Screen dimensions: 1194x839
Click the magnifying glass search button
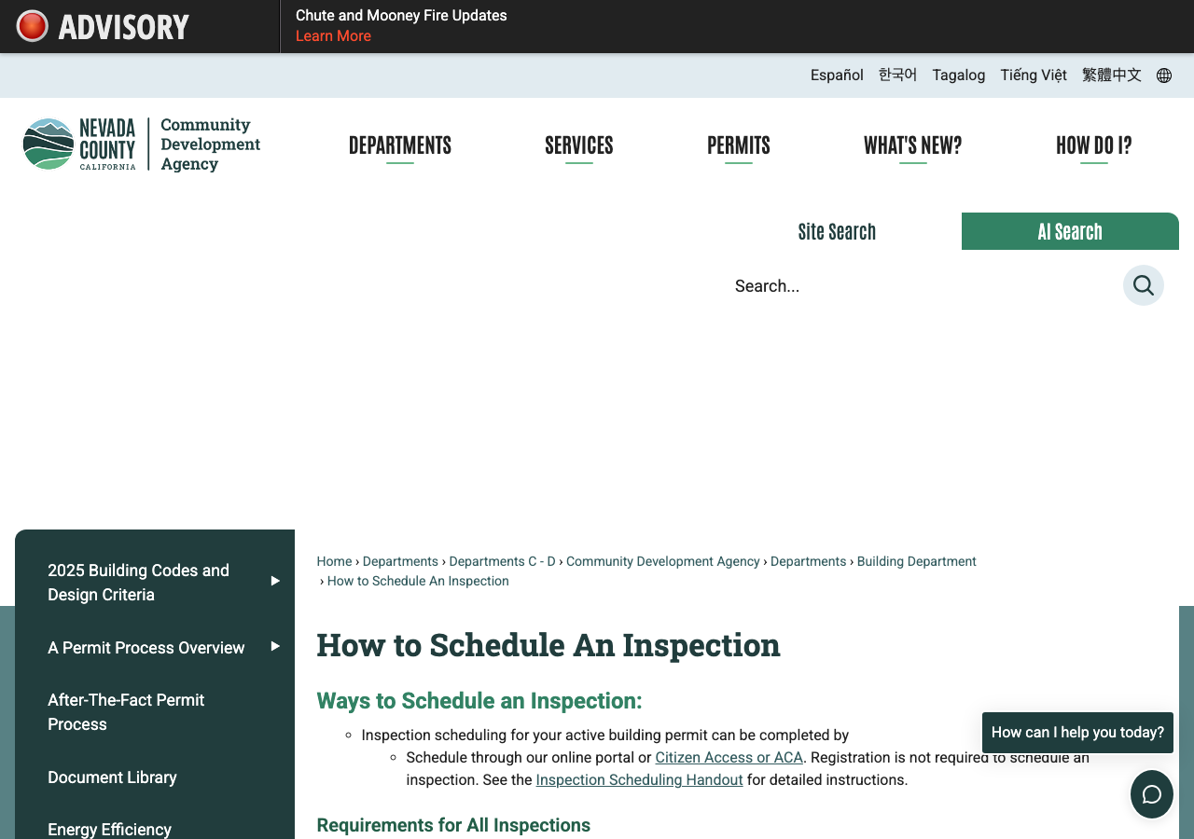(x=1144, y=285)
